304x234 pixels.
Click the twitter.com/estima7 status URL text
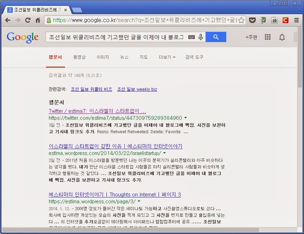tap(115, 118)
